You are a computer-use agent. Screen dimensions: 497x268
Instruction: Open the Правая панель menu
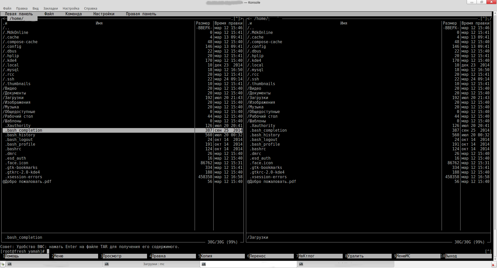pos(141,14)
